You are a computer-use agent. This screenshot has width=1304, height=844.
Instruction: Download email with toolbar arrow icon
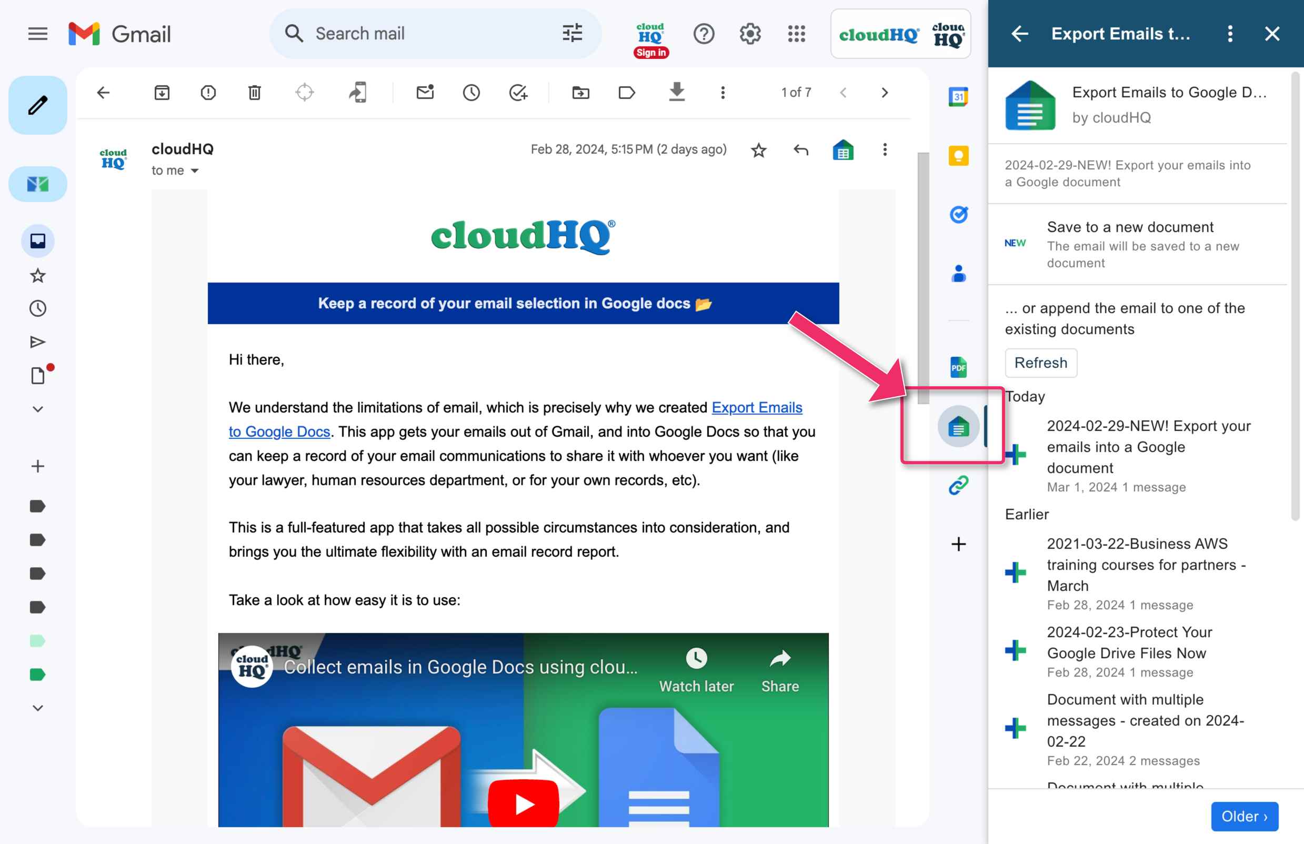(x=677, y=92)
